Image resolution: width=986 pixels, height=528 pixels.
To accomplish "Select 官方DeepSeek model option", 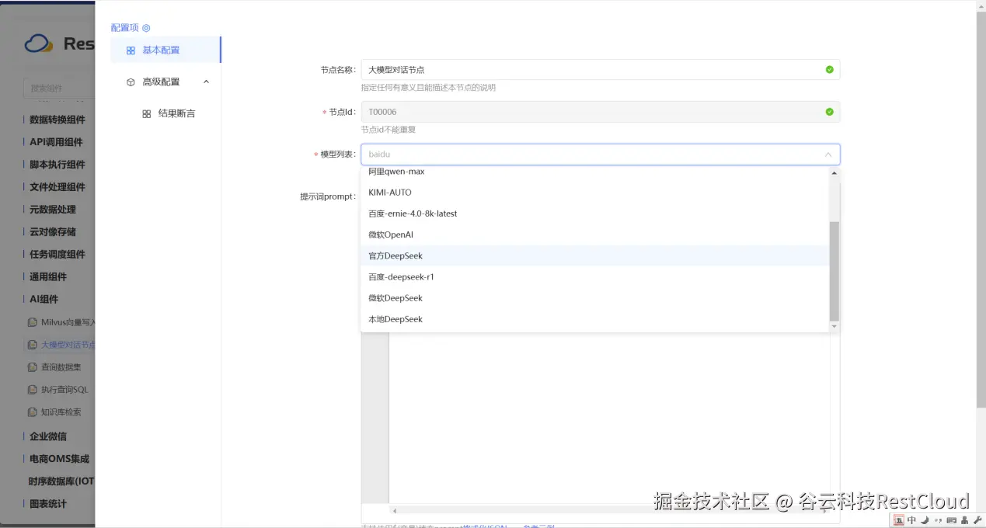I will (594, 255).
